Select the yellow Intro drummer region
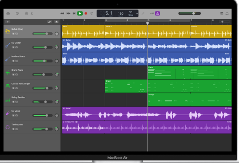Image resolution: width=239 pixels, height=163 pixels. click(83, 31)
